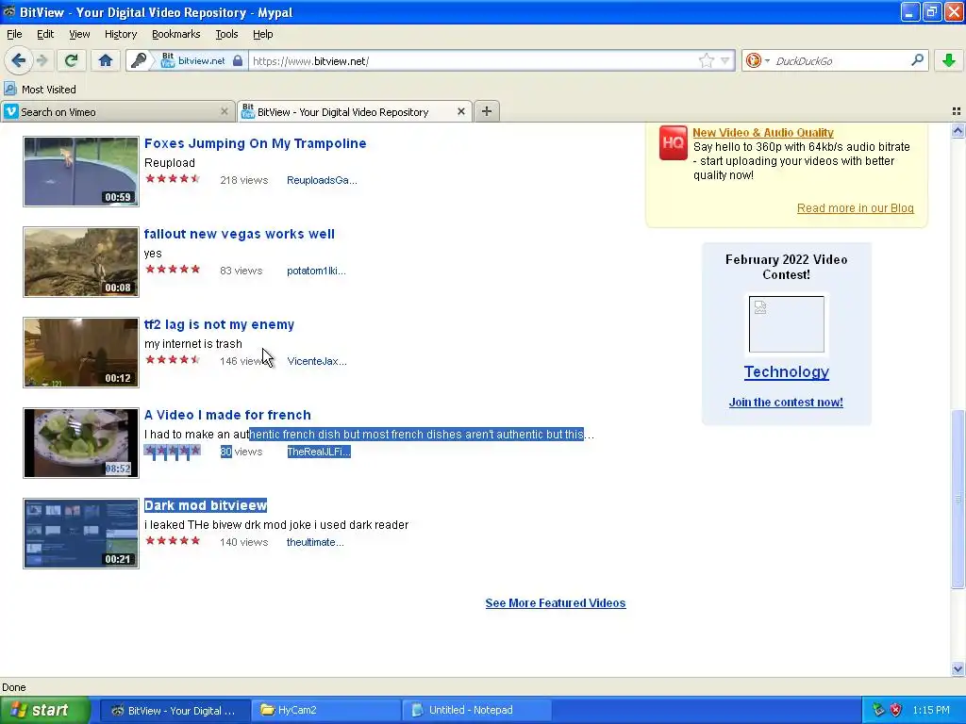Click the red shield security tray icon
This screenshot has width=966, height=724.
[x=896, y=711]
